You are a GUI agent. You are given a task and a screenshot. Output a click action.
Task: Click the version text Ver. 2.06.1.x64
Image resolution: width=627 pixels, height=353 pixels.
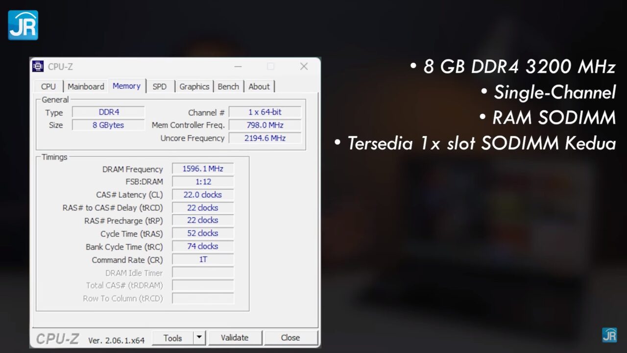click(x=117, y=340)
